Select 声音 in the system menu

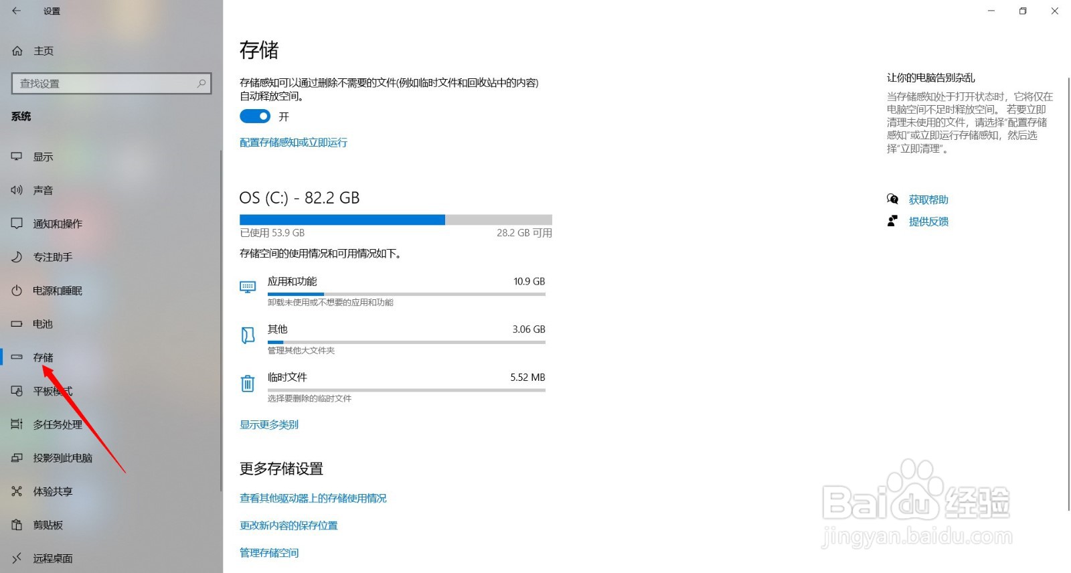44,190
